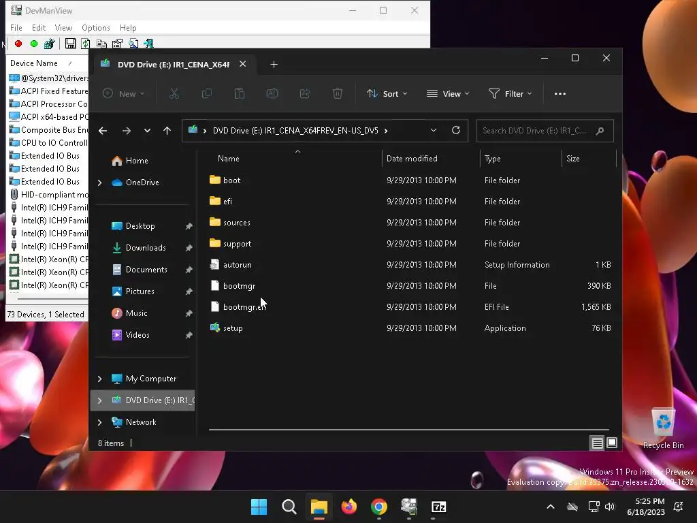Sort by the Name column header
The width and height of the screenshot is (697, 523).
(229, 158)
